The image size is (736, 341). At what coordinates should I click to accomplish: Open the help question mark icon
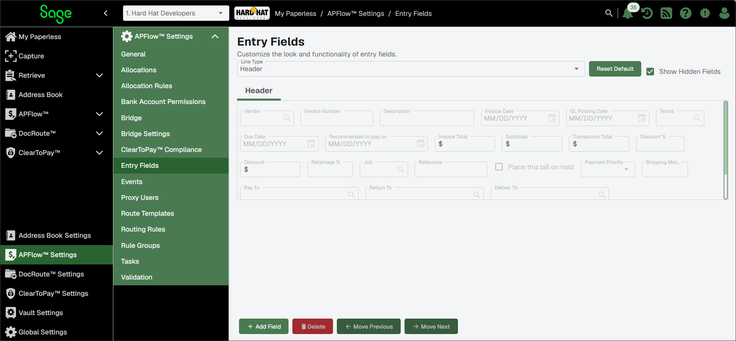click(686, 13)
